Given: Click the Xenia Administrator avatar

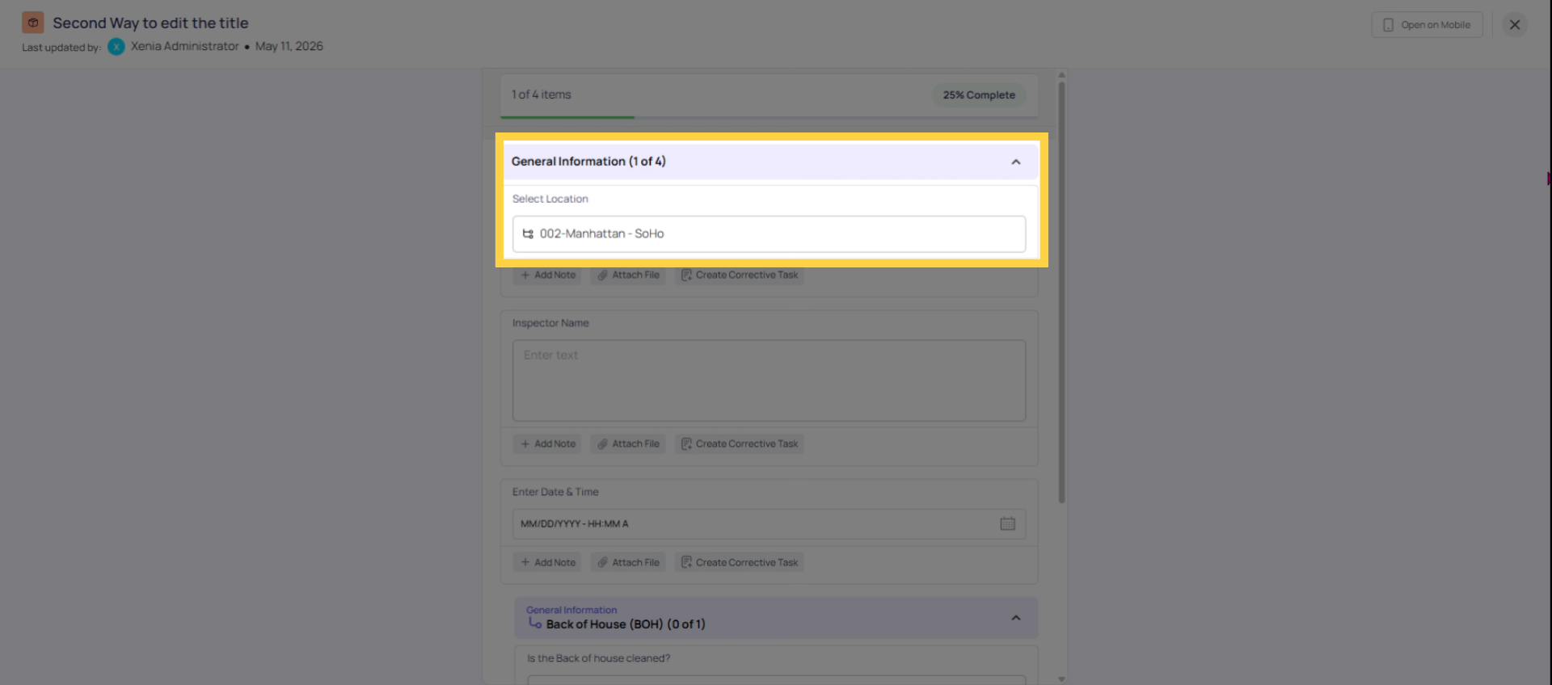Looking at the screenshot, I should tap(116, 47).
